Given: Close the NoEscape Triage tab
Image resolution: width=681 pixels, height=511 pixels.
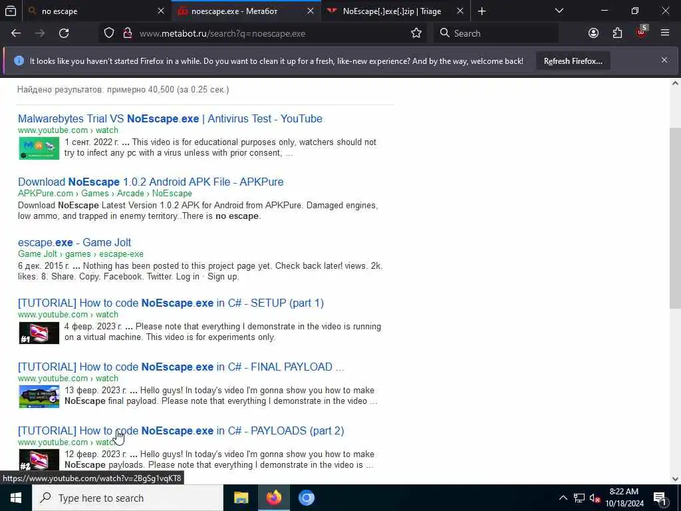Looking at the screenshot, I should [x=460, y=11].
